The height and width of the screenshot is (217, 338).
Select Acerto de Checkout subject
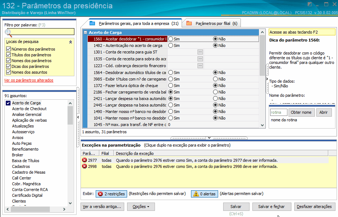[29, 109]
